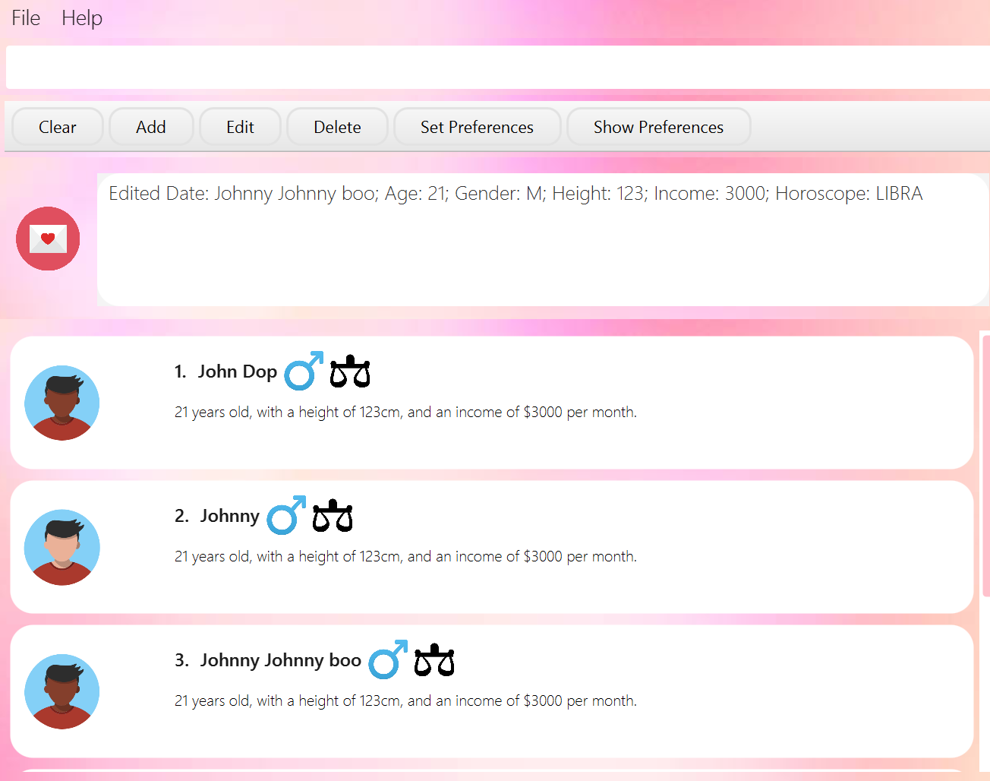Select the name '2. Johnny'
Screen dimensions: 990x781
pyautogui.click(x=217, y=516)
